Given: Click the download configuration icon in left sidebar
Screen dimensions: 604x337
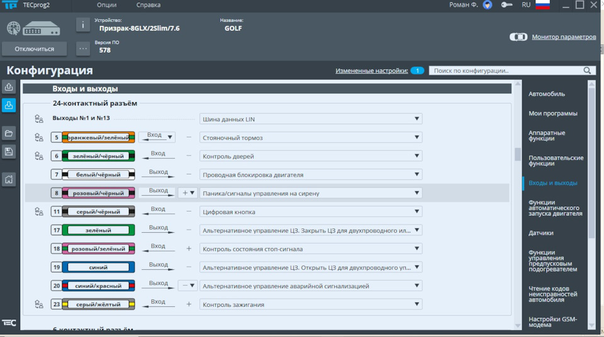Looking at the screenshot, I should [x=9, y=105].
